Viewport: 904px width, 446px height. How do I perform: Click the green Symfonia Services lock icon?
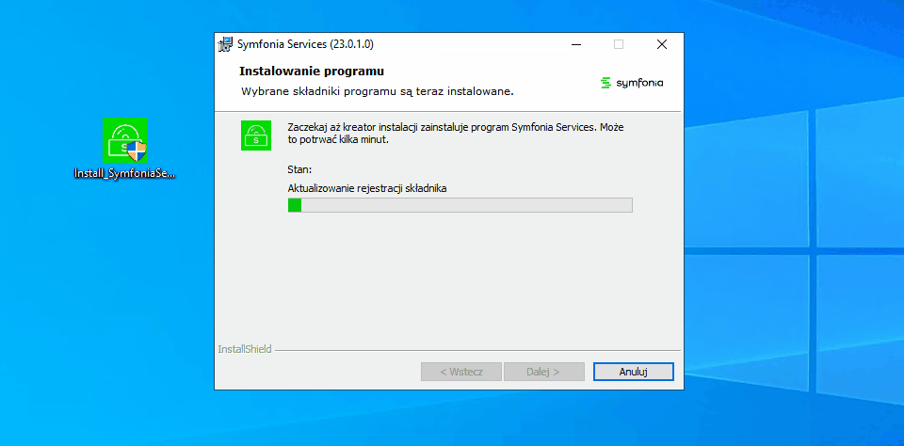point(256,135)
